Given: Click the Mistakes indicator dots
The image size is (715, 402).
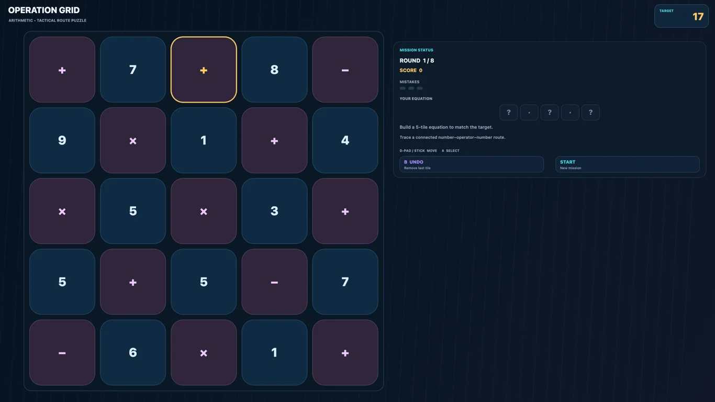Looking at the screenshot, I should point(411,88).
